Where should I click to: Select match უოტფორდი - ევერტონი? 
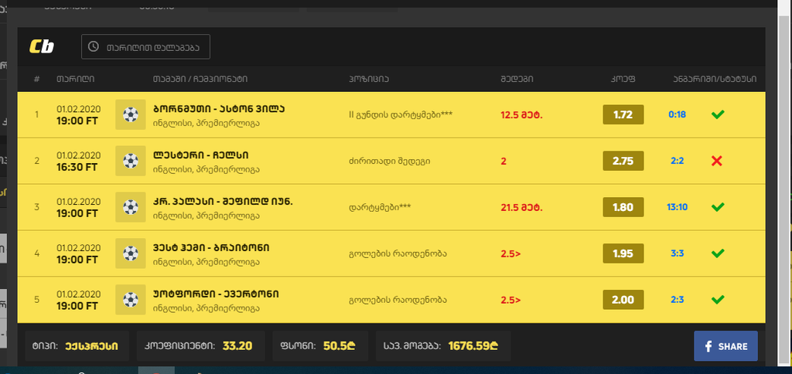[x=216, y=294]
